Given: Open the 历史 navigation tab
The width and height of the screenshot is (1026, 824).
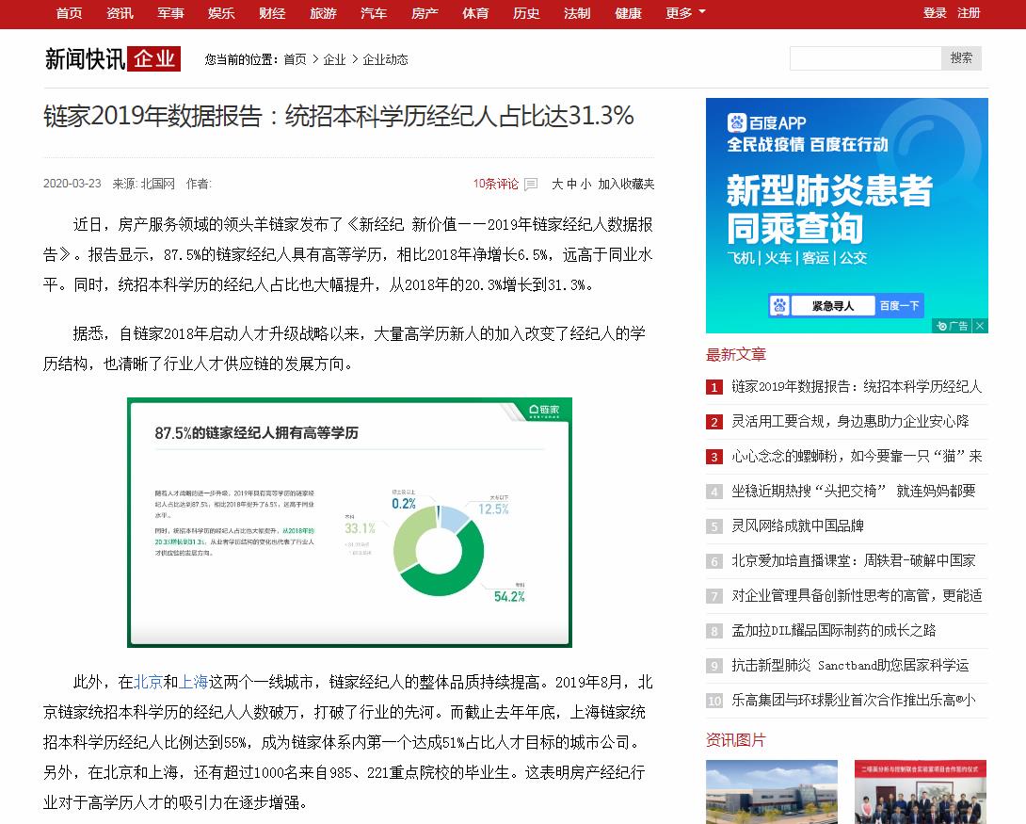Looking at the screenshot, I should click(526, 13).
